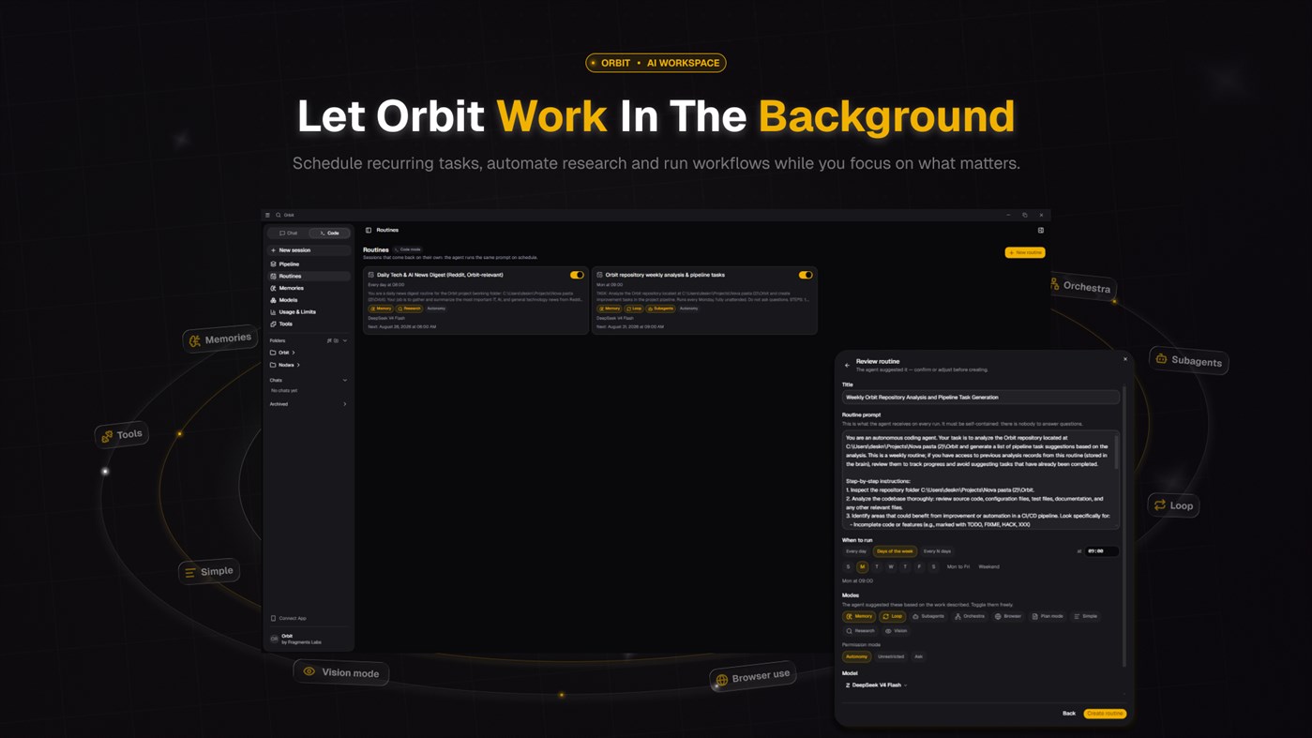Toggle Loop mode in Review routine dialog
Screen dimensions: 1312x738
point(892,616)
